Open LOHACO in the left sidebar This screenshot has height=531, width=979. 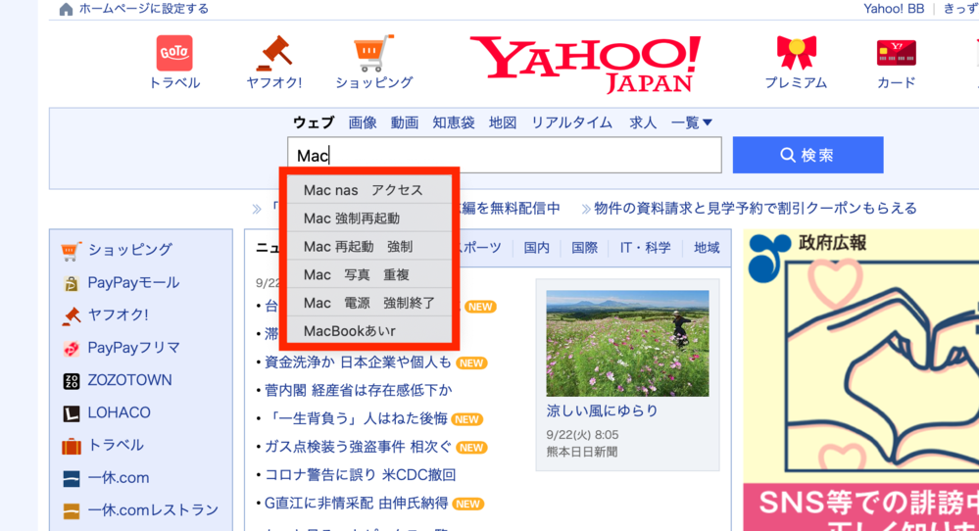pyautogui.click(x=120, y=413)
